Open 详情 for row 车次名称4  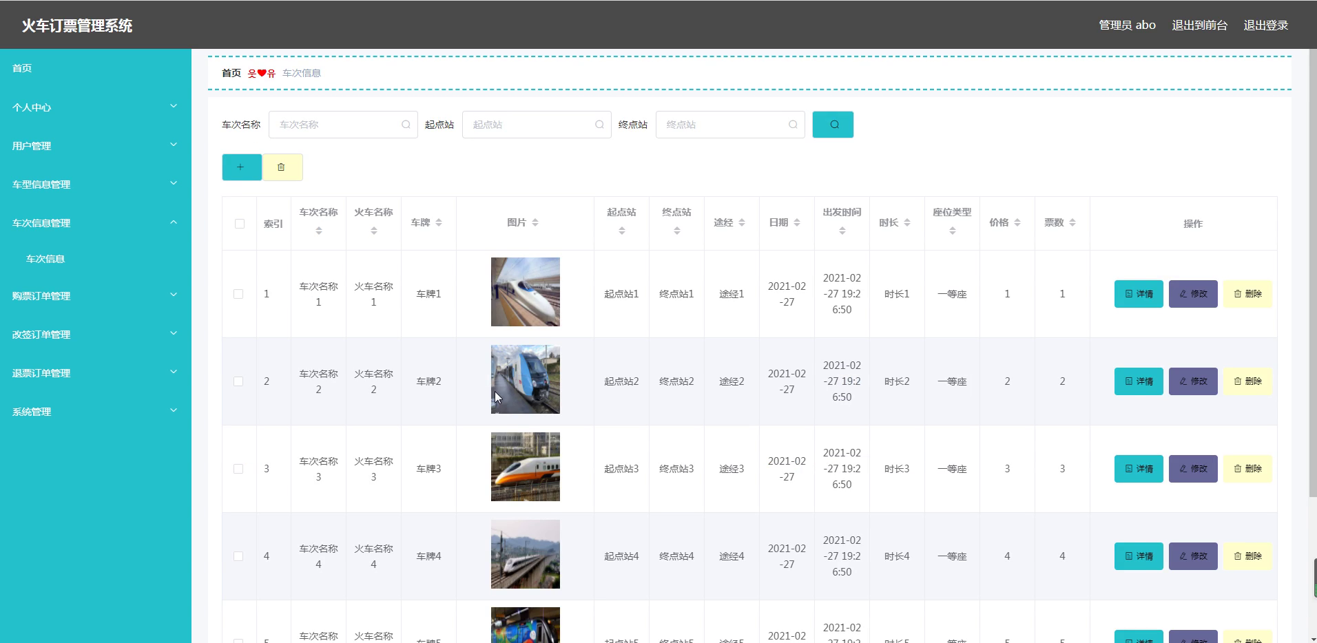pos(1139,556)
